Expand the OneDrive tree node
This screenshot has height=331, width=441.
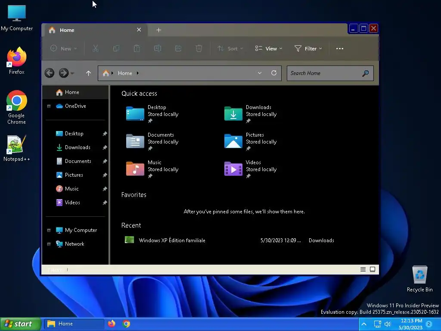(49, 106)
